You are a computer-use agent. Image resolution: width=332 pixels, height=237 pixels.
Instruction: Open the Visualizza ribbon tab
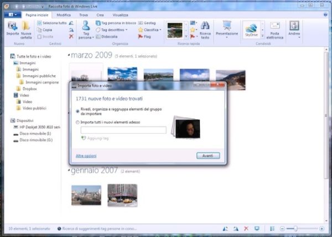coord(120,13)
